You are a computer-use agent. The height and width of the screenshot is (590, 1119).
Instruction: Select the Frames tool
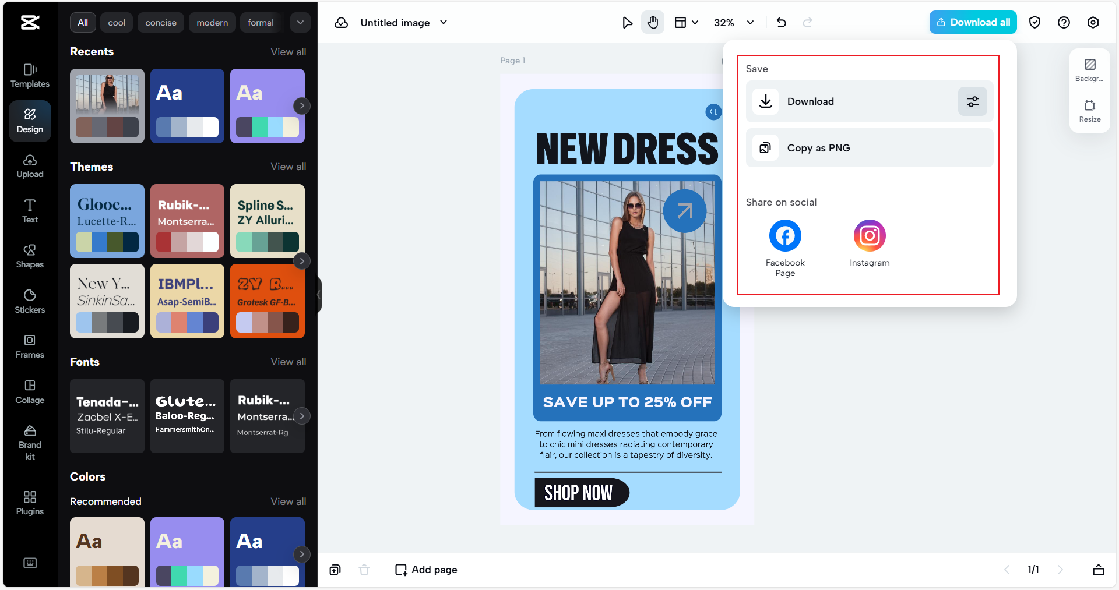(x=30, y=346)
